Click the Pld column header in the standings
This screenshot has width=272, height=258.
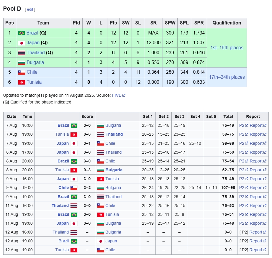click(x=76, y=23)
